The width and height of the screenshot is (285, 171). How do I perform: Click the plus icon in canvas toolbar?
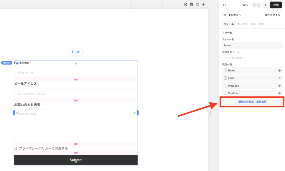203,4
